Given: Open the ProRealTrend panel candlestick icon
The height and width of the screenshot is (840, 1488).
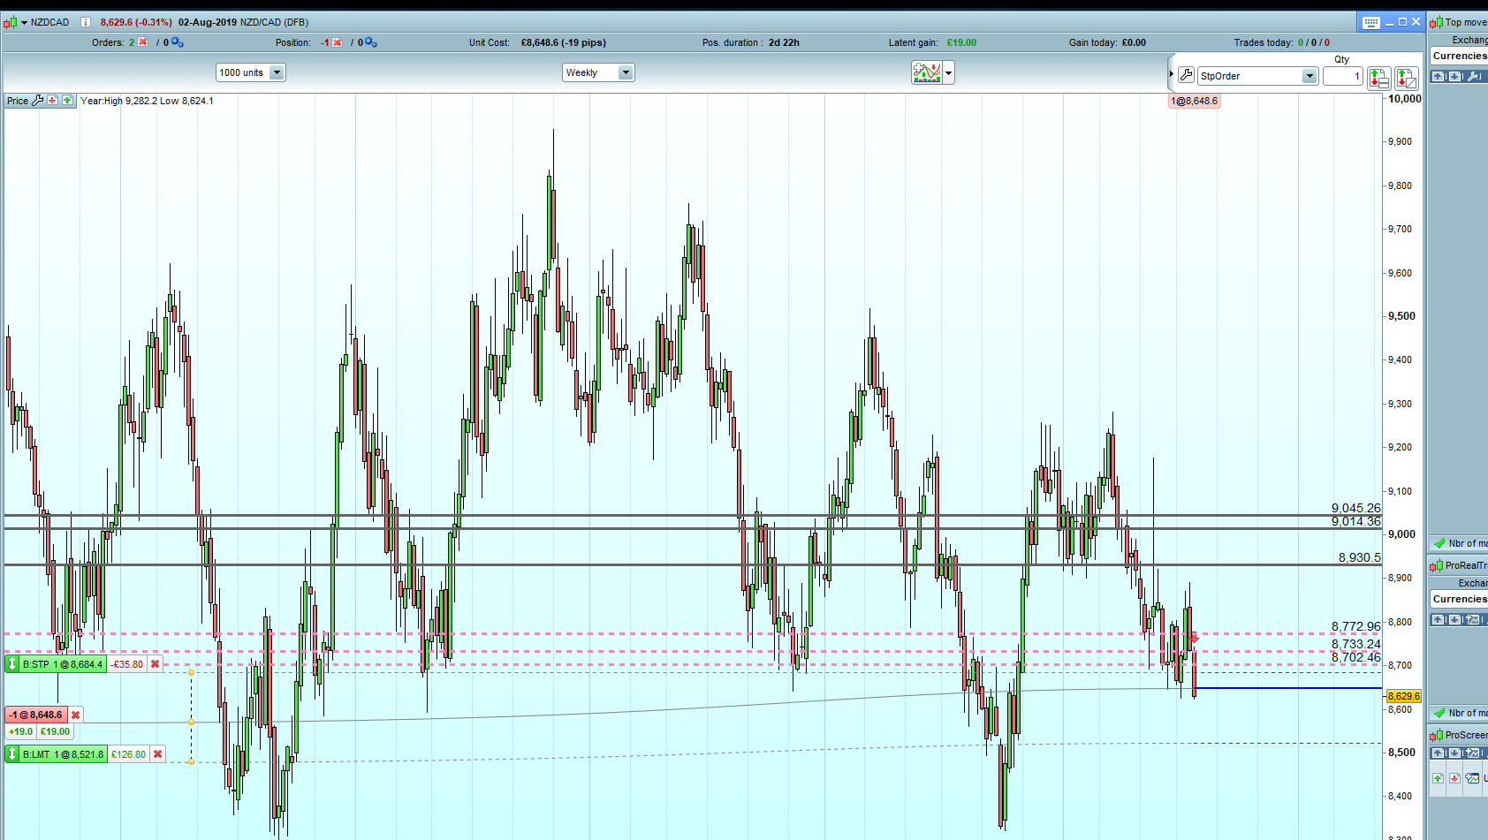Looking at the screenshot, I should 1437,565.
